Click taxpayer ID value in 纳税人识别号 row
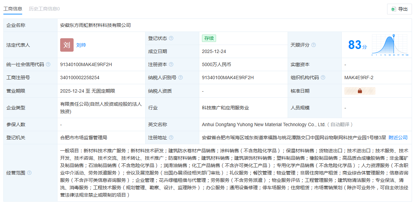Image resolution: width=415 pixels, height=207 pixels. [228, 77]
